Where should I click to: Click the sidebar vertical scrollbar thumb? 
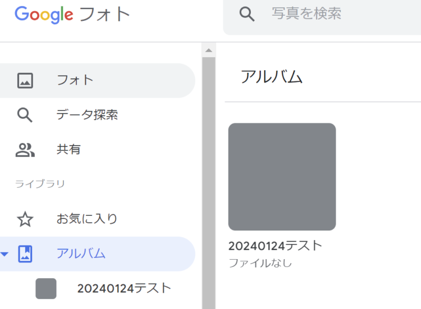tap(209, 183)
